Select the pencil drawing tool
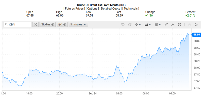203x96 pixels. (x=166, y=24)
